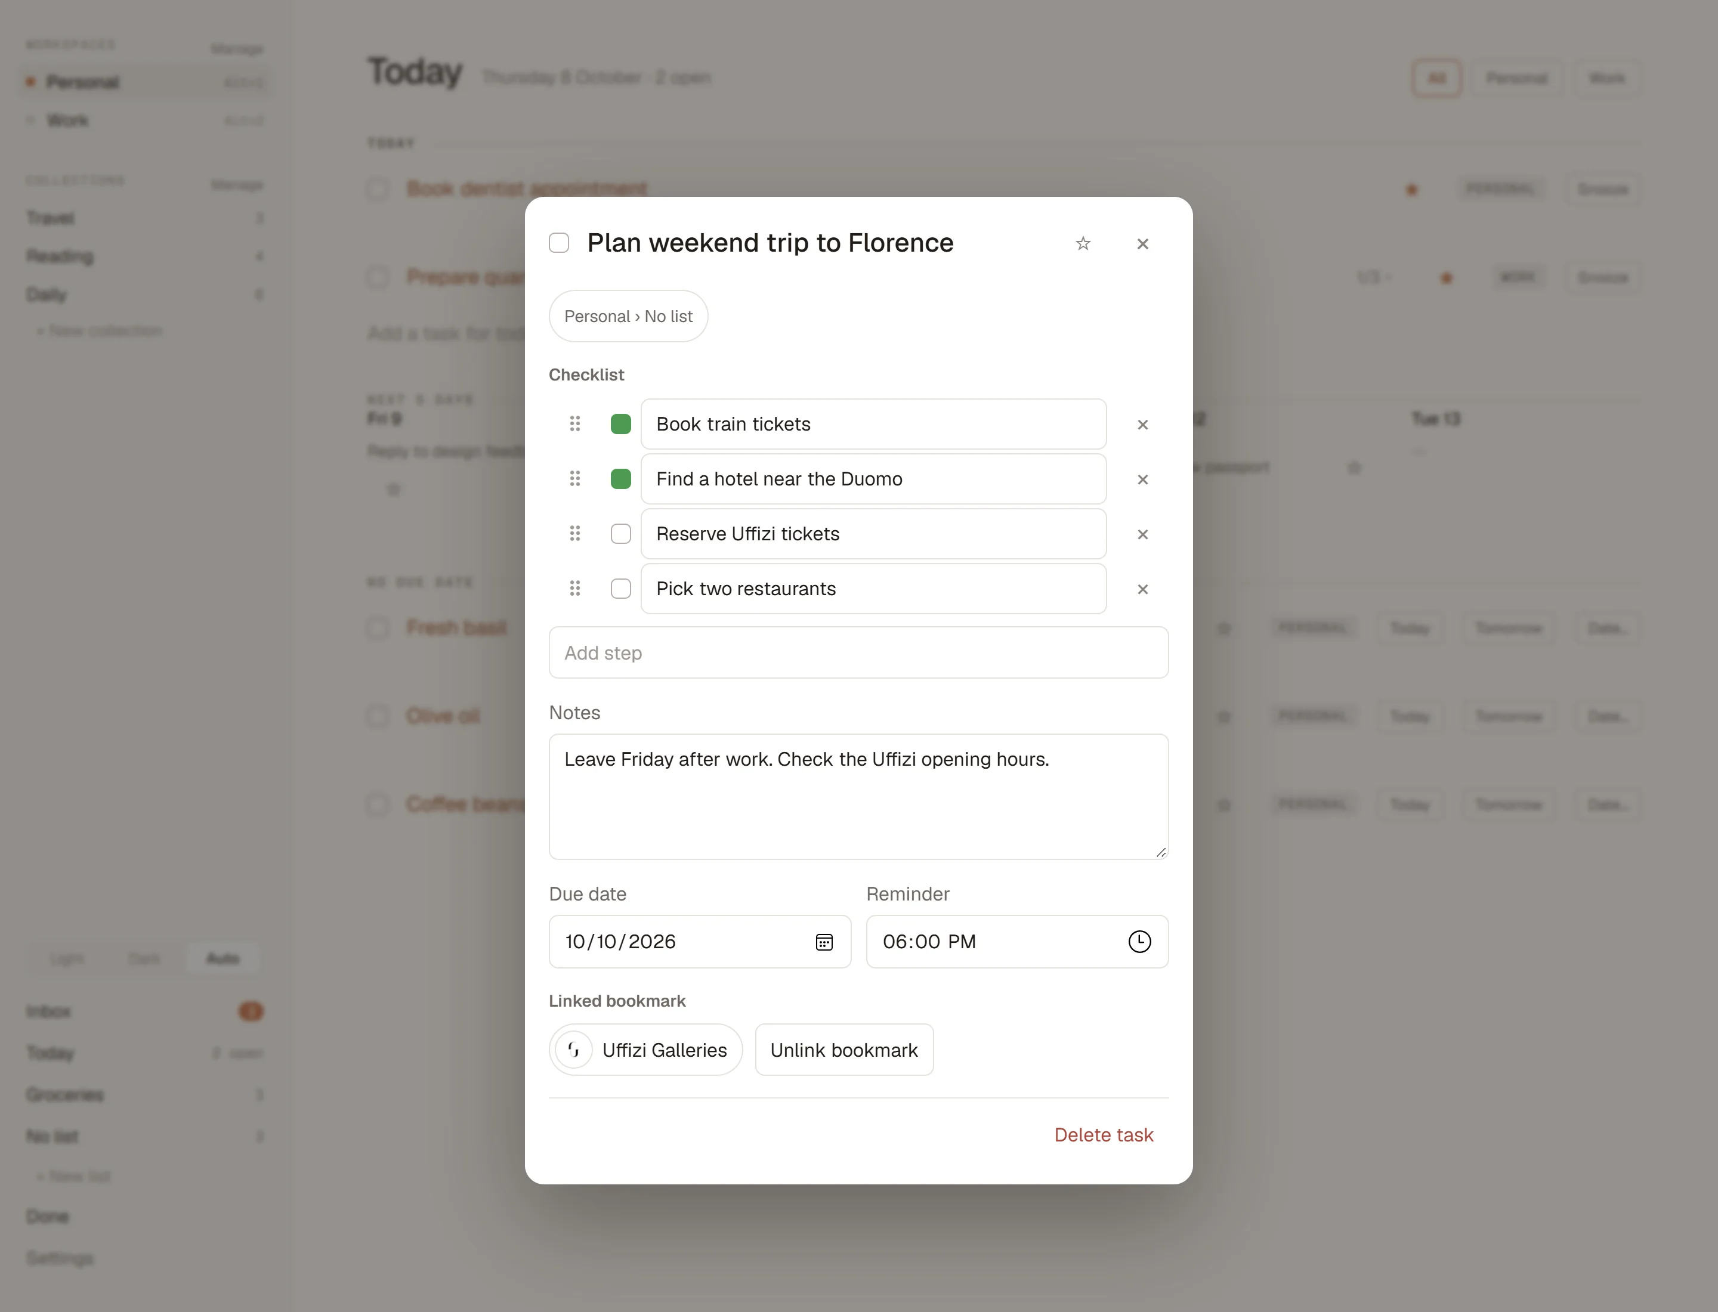The image size is (1718, 1312).
Task: Delete the task
Action: [1103, 1135]
